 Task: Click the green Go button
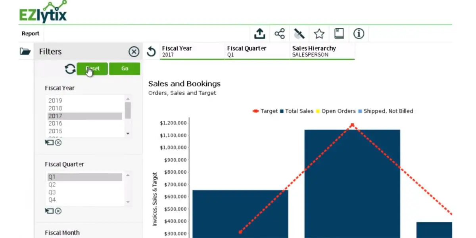click(125, 69)
